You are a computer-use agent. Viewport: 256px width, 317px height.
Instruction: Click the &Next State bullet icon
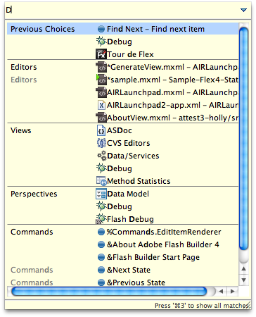click(101, 270)
